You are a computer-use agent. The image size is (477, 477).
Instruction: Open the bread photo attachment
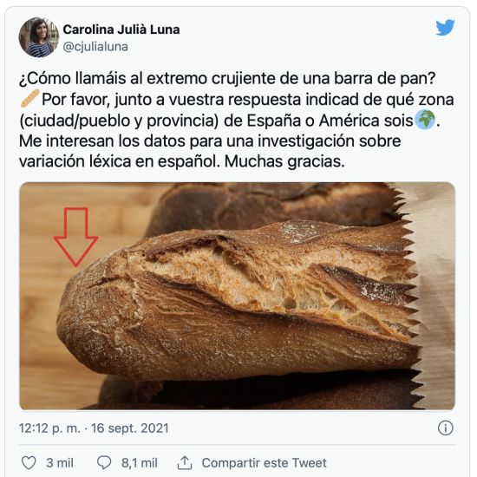(x=238, y=296)
